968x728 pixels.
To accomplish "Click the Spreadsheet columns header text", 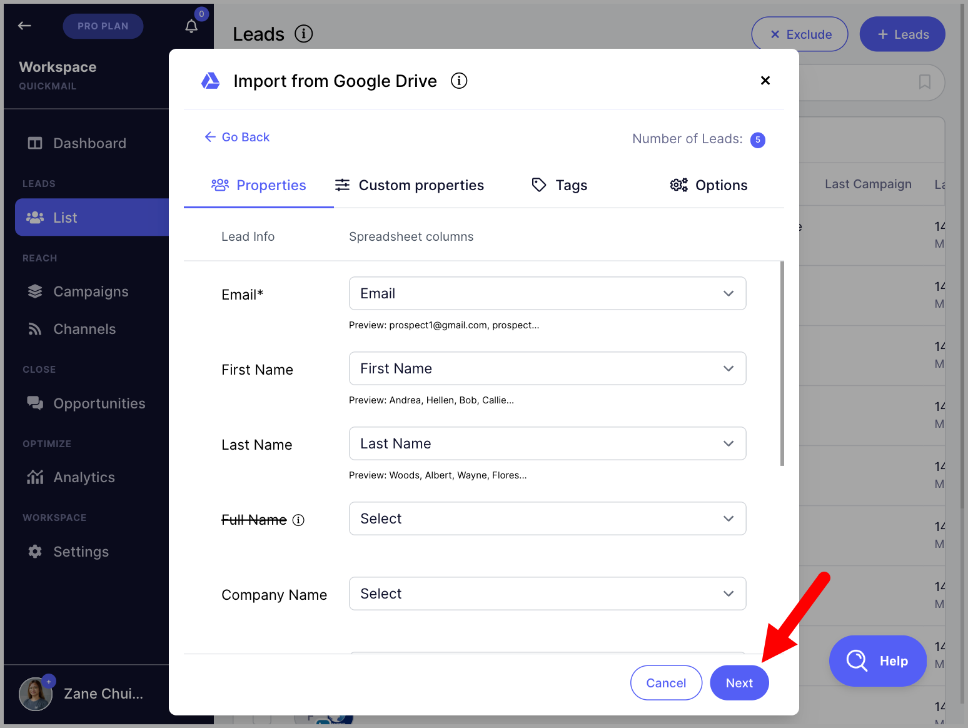I will coord(411,236).
